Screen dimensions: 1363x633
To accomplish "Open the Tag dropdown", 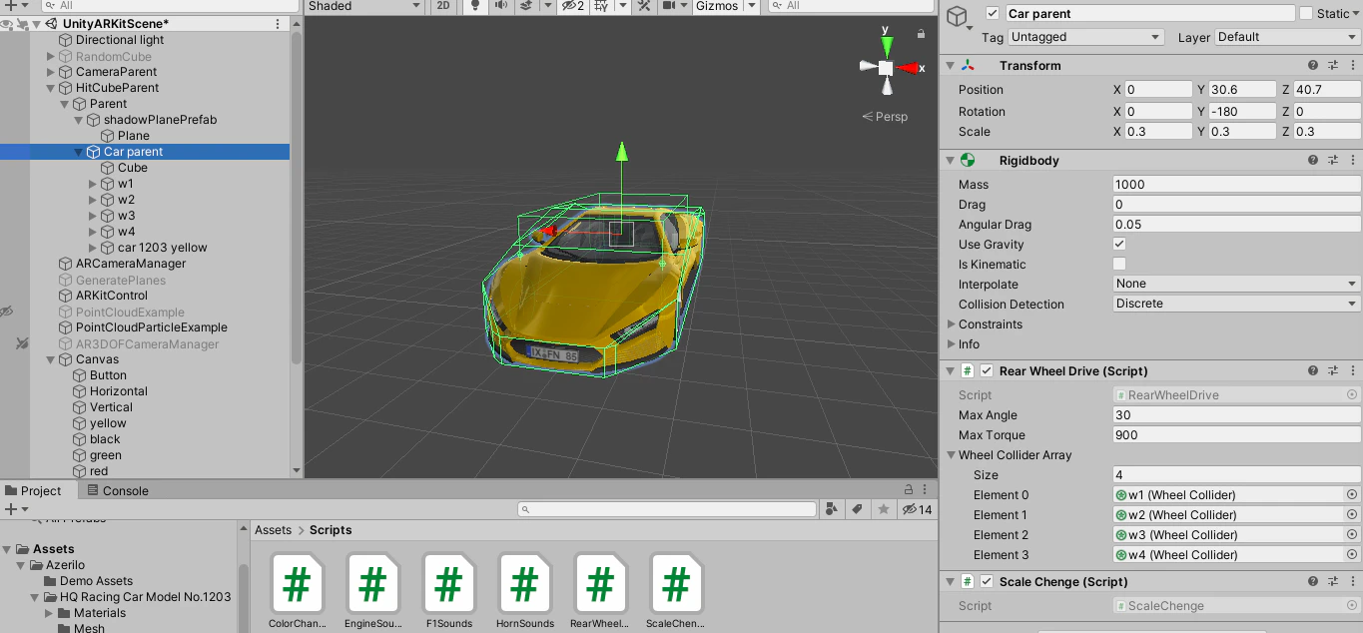I will (x=1086, y=37).
